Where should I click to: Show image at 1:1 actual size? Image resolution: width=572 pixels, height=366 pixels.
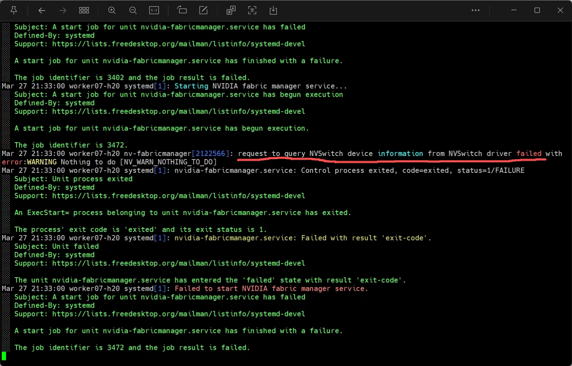point(154,11)
